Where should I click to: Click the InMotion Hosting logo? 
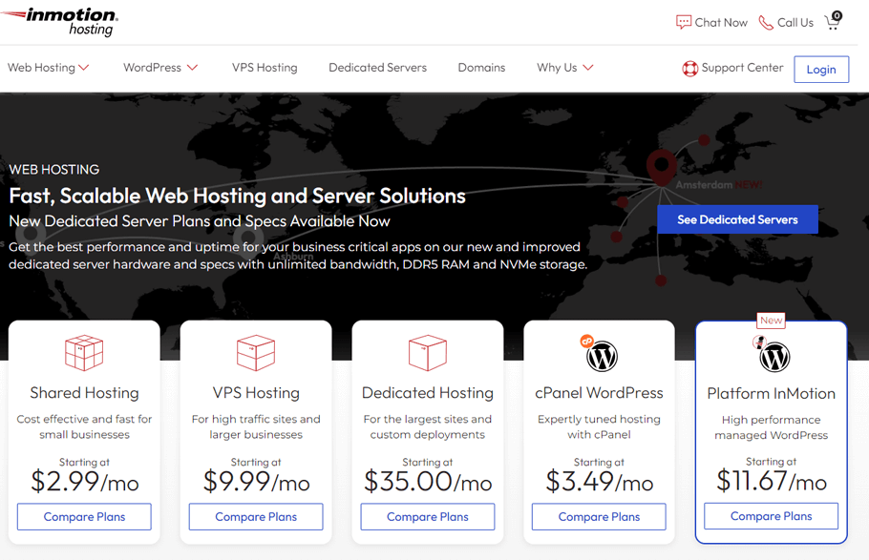60,21
